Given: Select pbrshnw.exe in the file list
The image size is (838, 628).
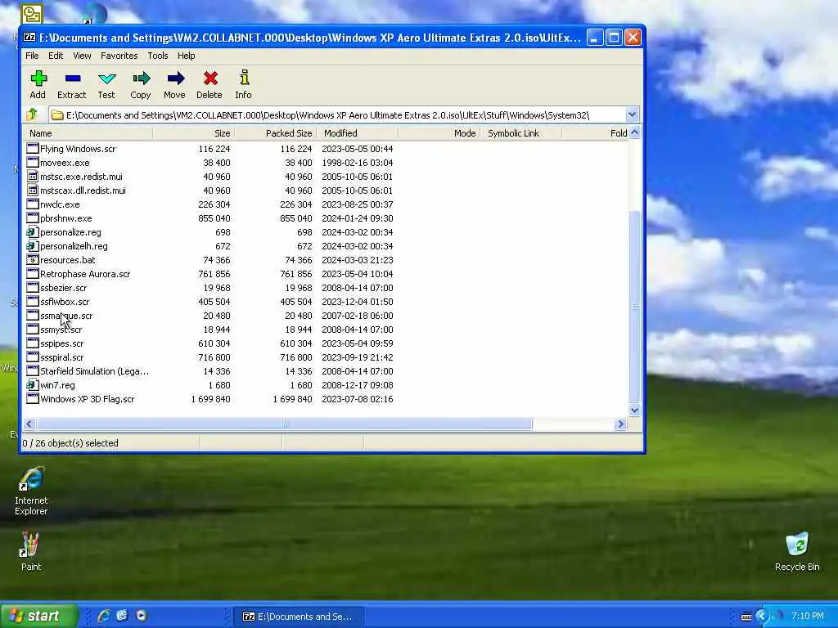Looking at the screenshot, I should (65, 218).
